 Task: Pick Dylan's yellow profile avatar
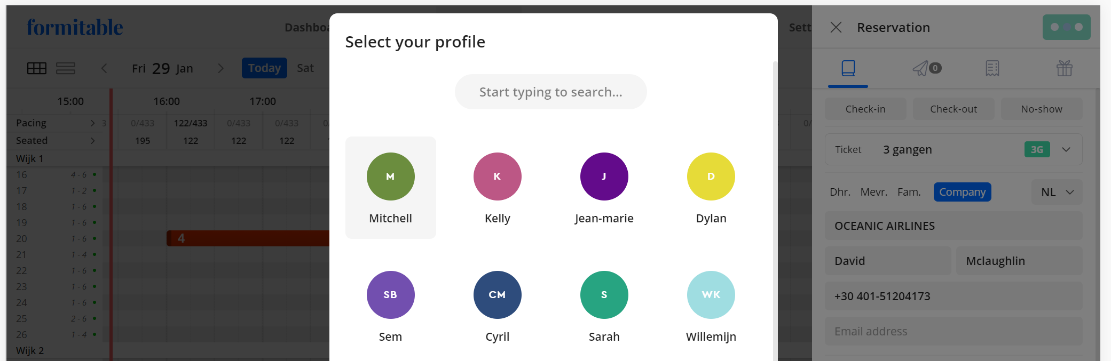coord(711,177)
